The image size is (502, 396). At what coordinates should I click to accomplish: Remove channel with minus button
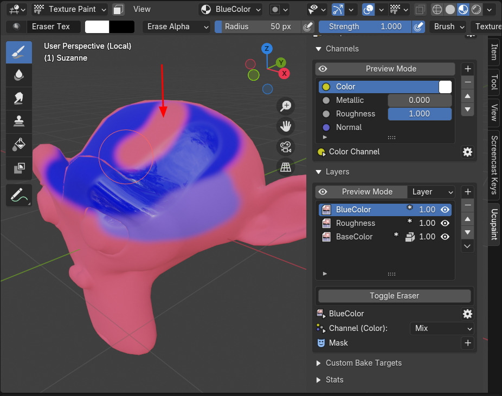[467, 82]
